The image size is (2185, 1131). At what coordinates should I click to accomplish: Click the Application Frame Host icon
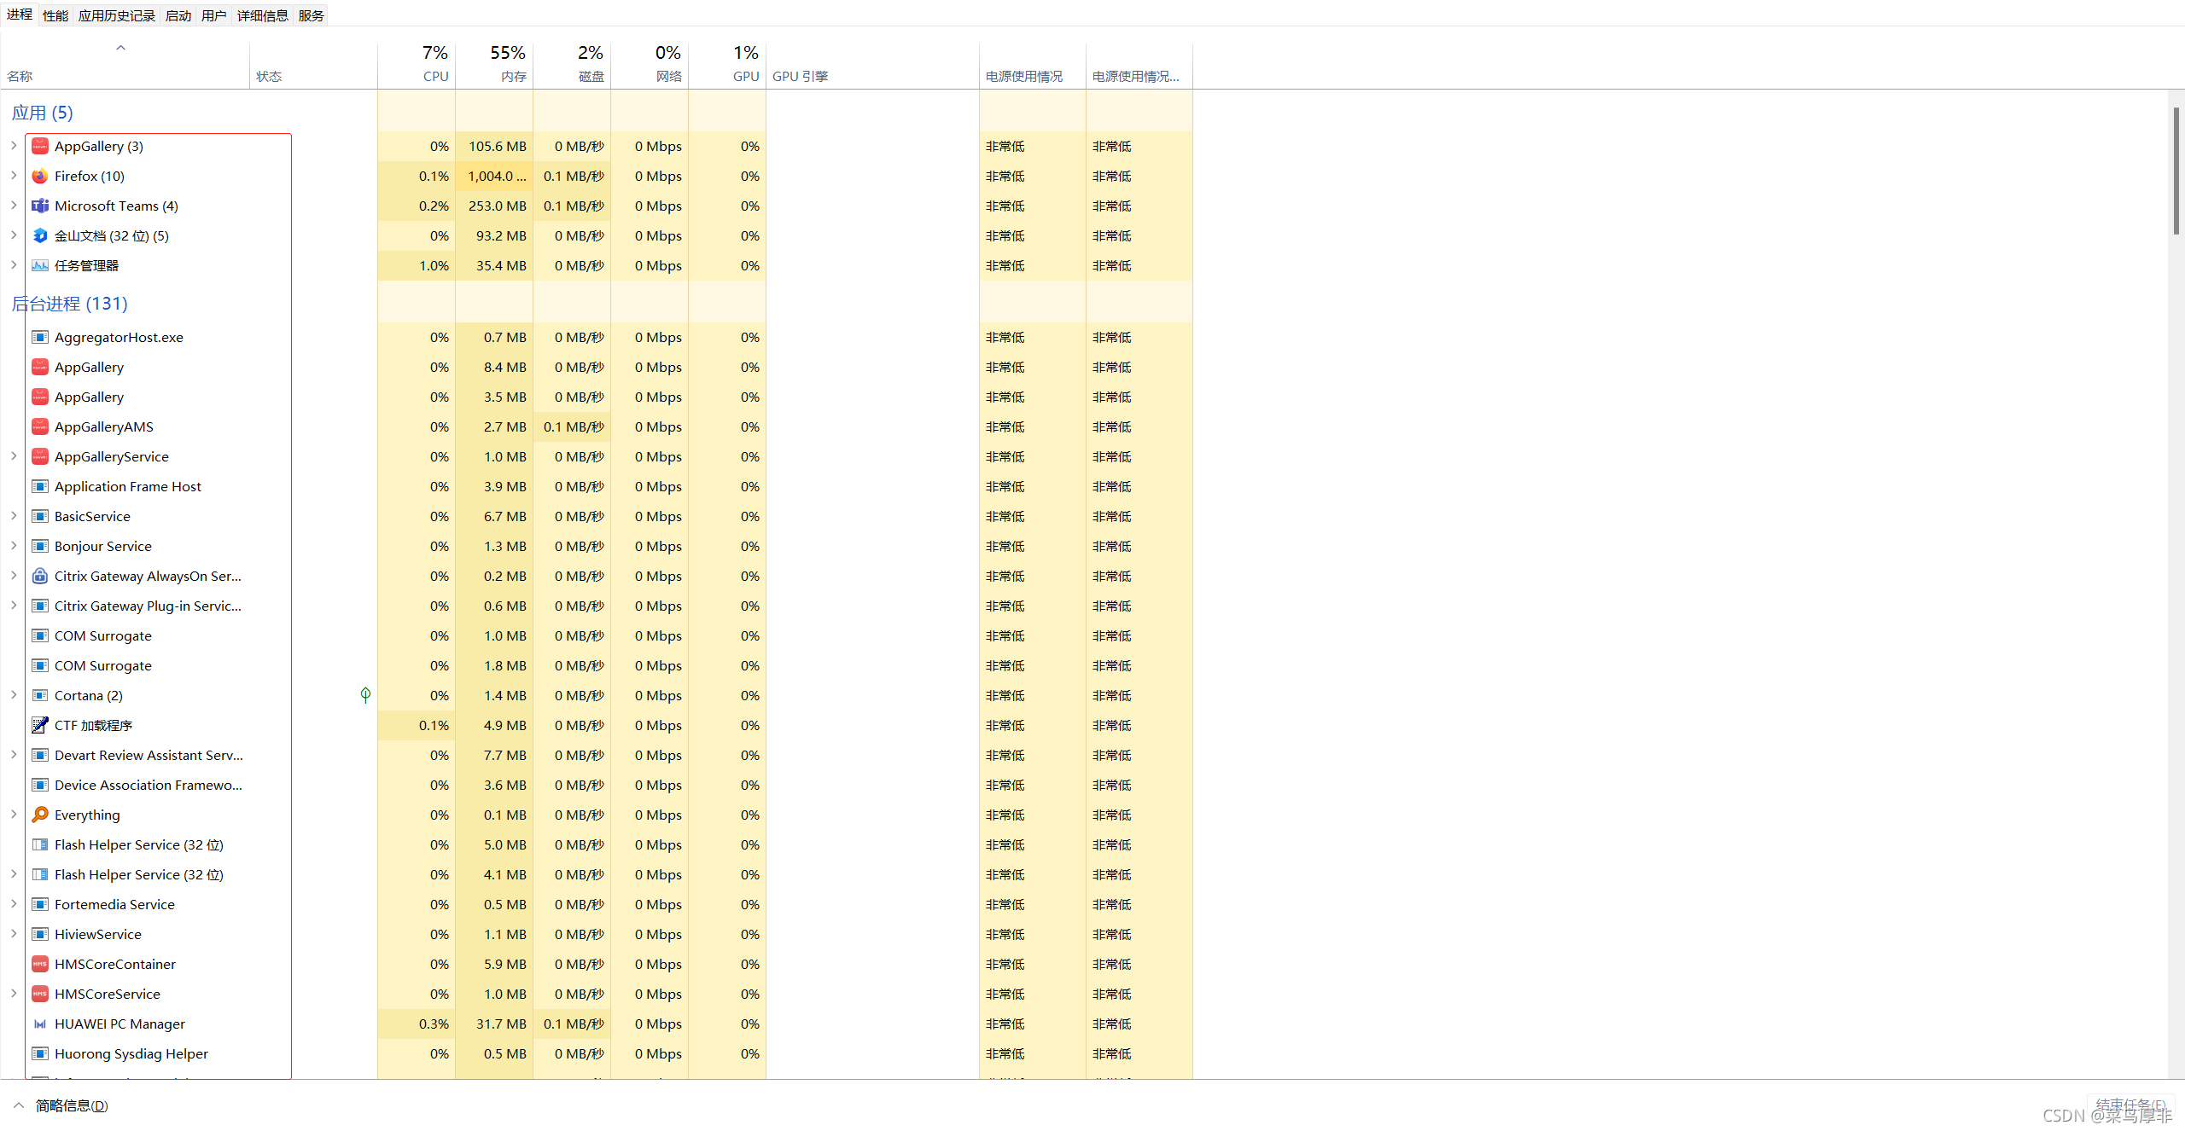pos(40,487)
